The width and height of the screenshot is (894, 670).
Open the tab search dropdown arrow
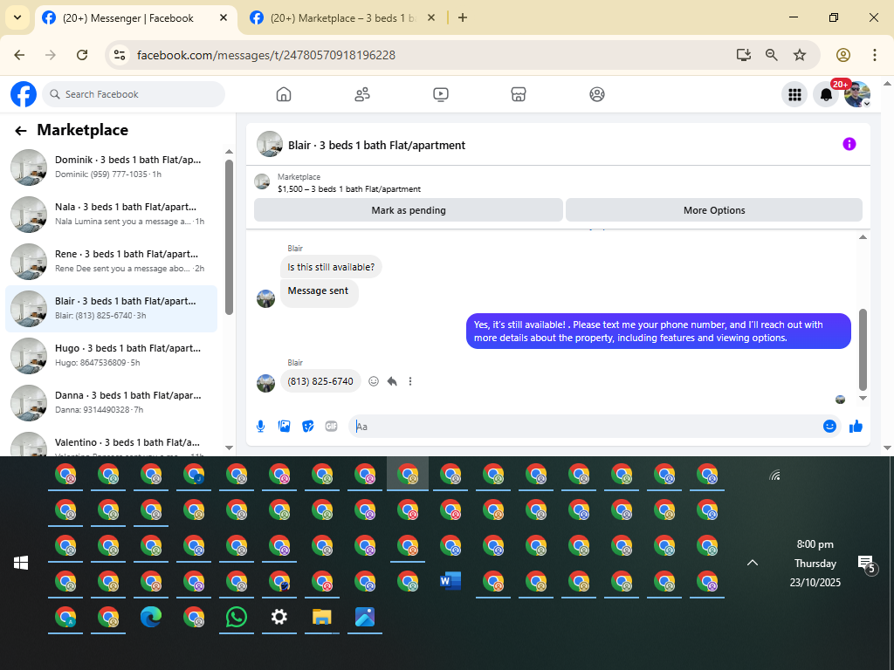coord(17,17)
